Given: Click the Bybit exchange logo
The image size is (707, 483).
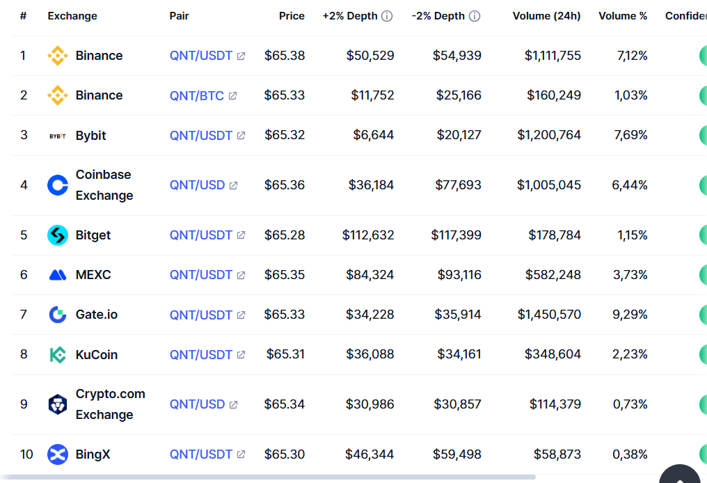Looking at the screenshot, I should (58, 136).
